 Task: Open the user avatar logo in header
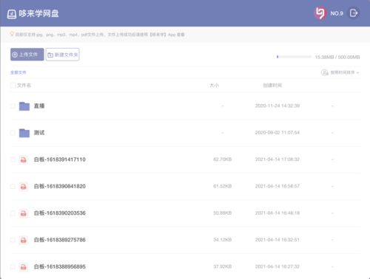(320, 13)
